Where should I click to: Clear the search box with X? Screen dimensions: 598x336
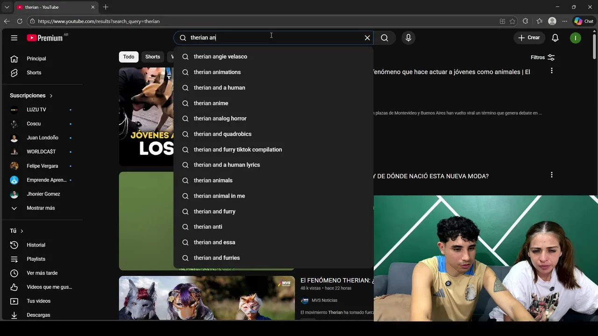click(x=367, y=38)
